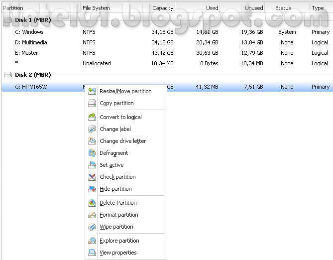The width and height of the screenshot is (333, 260).
Task: Click the Set active icon
Action: click(92, 165)
